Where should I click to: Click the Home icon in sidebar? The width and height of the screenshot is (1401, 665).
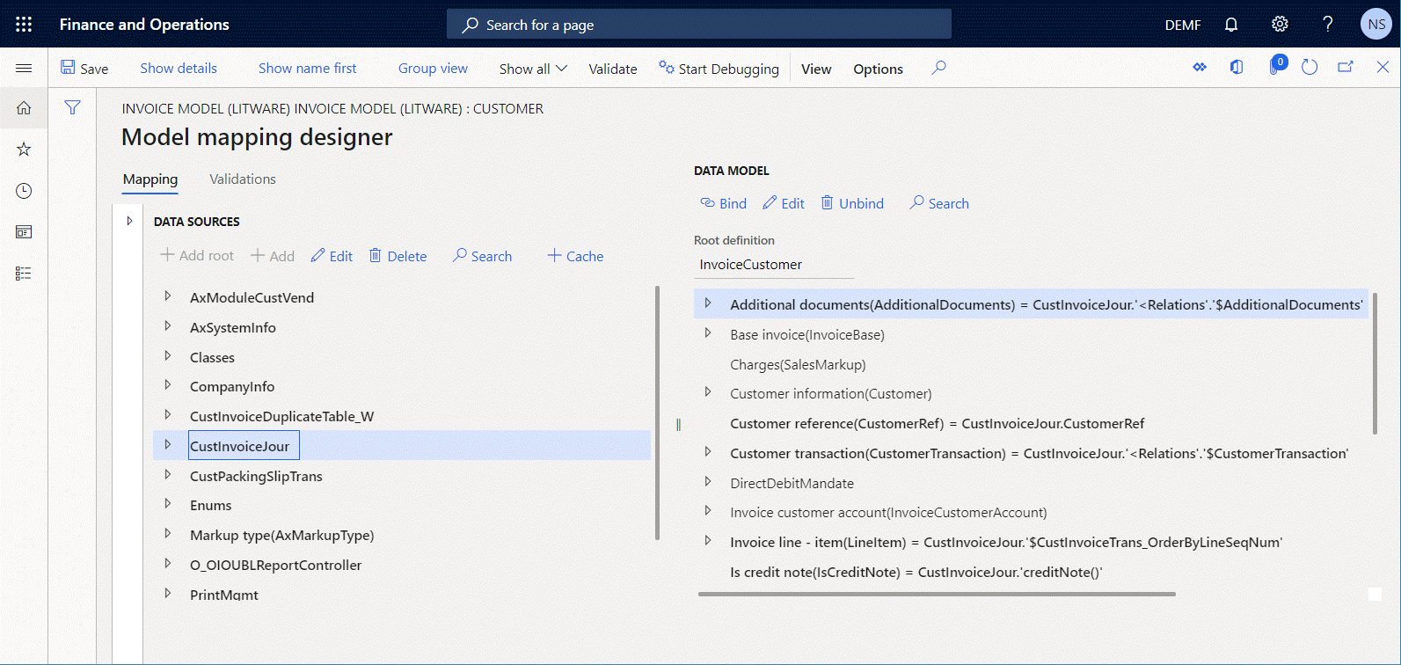(24, 108)
